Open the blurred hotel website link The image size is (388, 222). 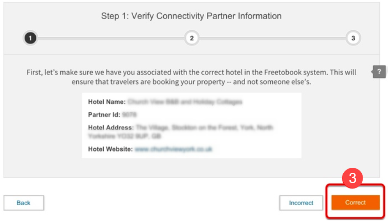pos(173,150)
